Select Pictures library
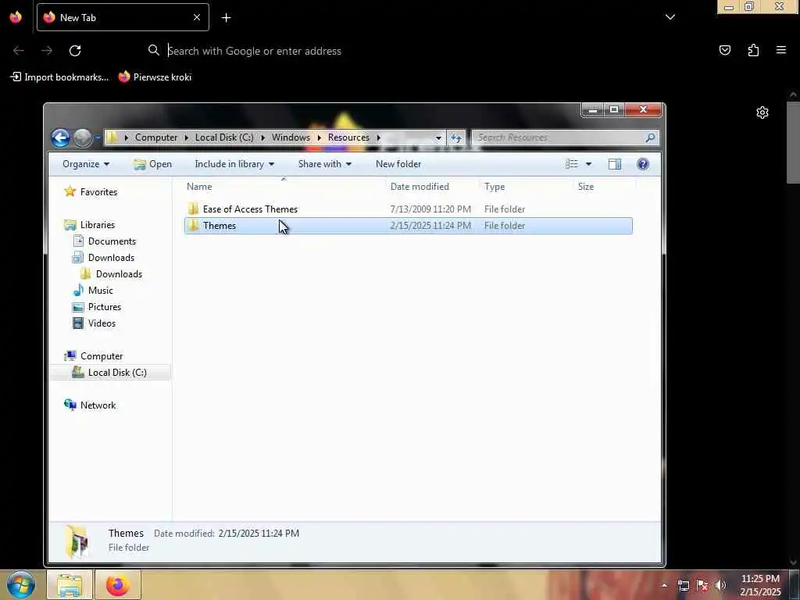The height and width of the screenshot is (600, 800). tap(105, 306)
